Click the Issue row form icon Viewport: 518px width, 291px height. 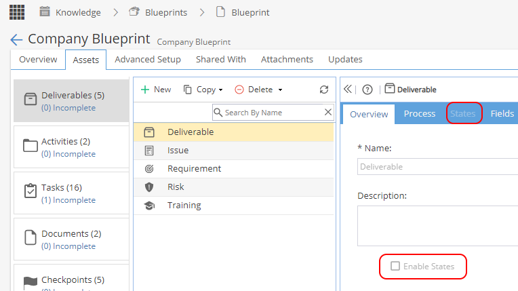[x=149, y=151]
